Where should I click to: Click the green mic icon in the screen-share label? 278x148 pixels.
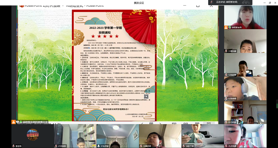coord(21,122)
